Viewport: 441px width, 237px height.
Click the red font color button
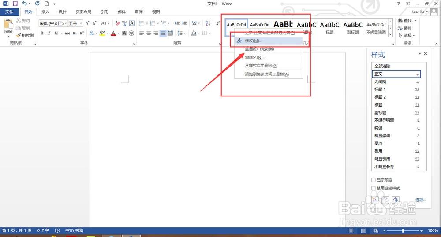[x=113, y=33]
